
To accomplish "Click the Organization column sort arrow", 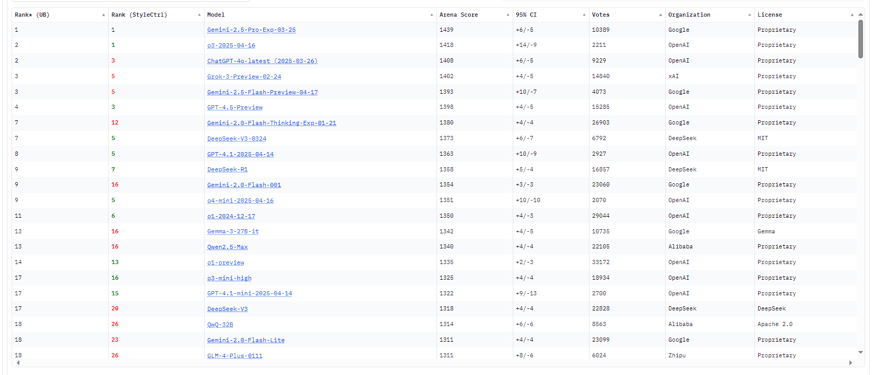I will (x=750, y=15).
